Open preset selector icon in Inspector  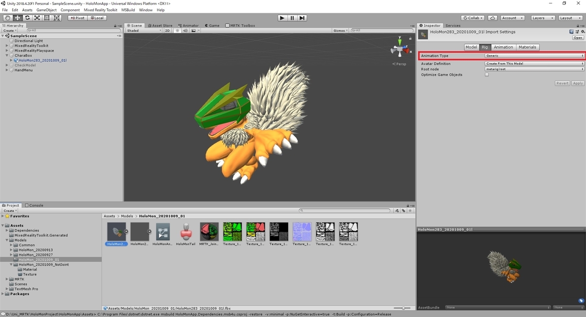pos(577,32)
